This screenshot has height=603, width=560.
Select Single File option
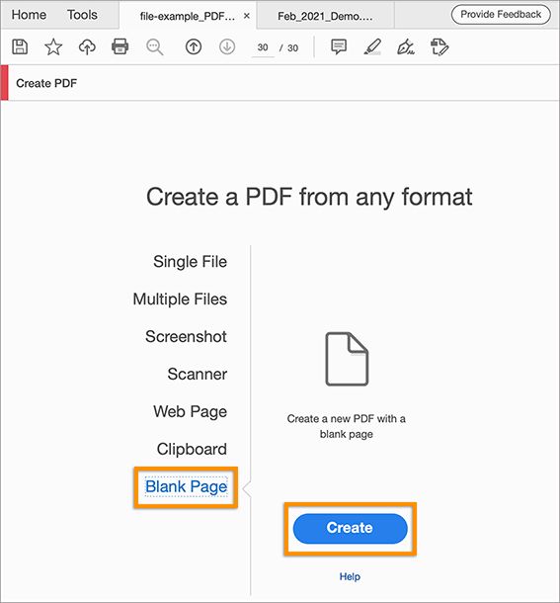(x=190, y=262)
